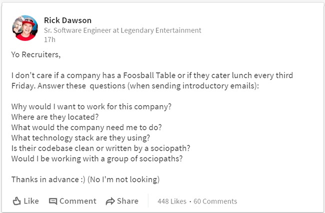Image resolution: width=325 pixels, height=213 pixels.
Task: Click the curved arrow Share icon
Action: (110, 201)
